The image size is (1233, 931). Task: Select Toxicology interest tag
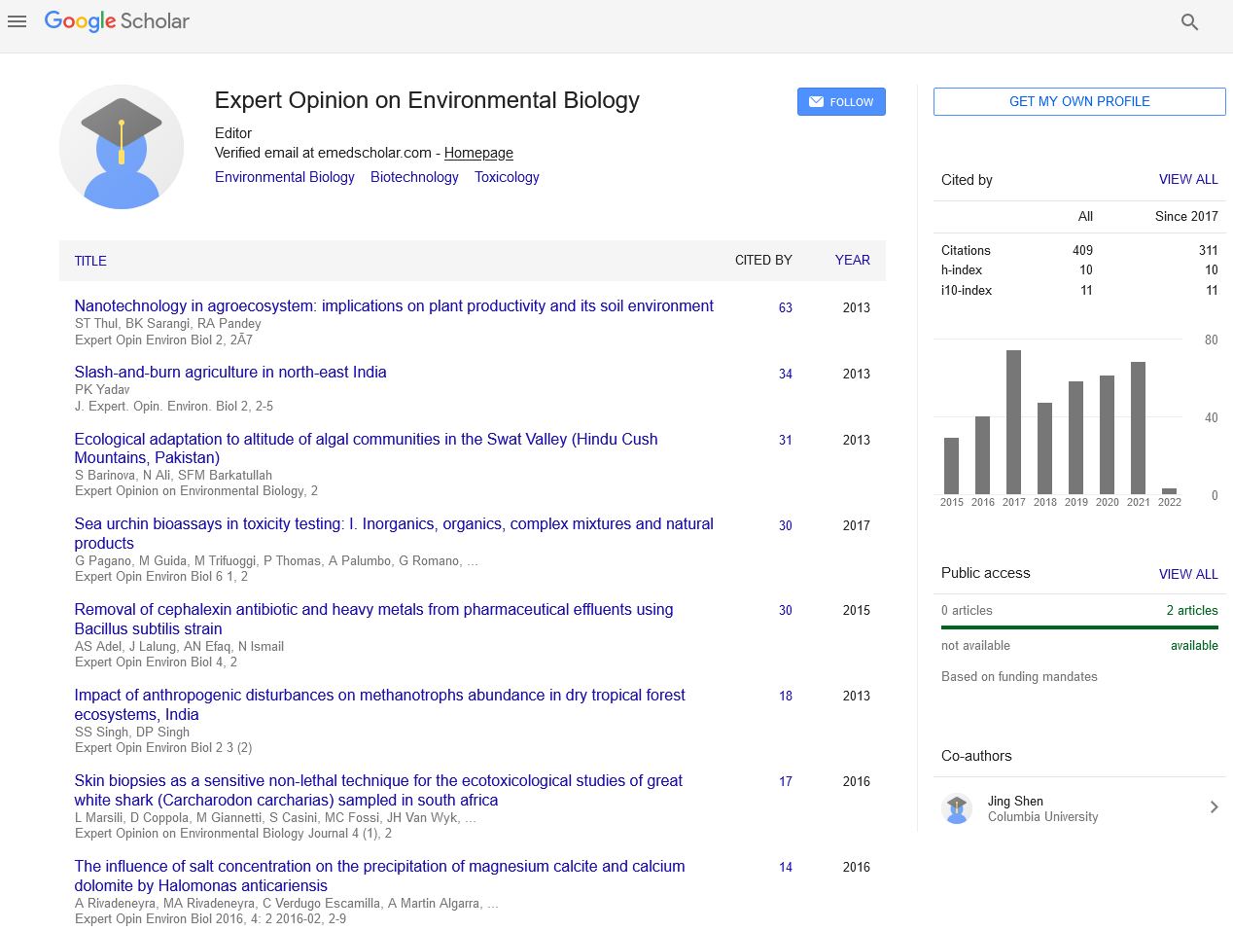coord(507,177)
